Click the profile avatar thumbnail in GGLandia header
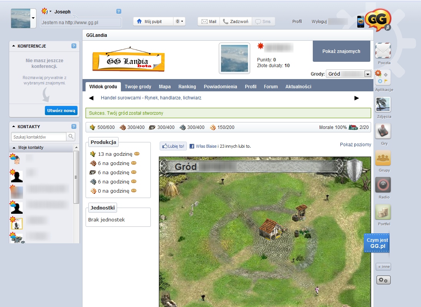421x307 pixels. pyautogui.click(x=234, y=58)
